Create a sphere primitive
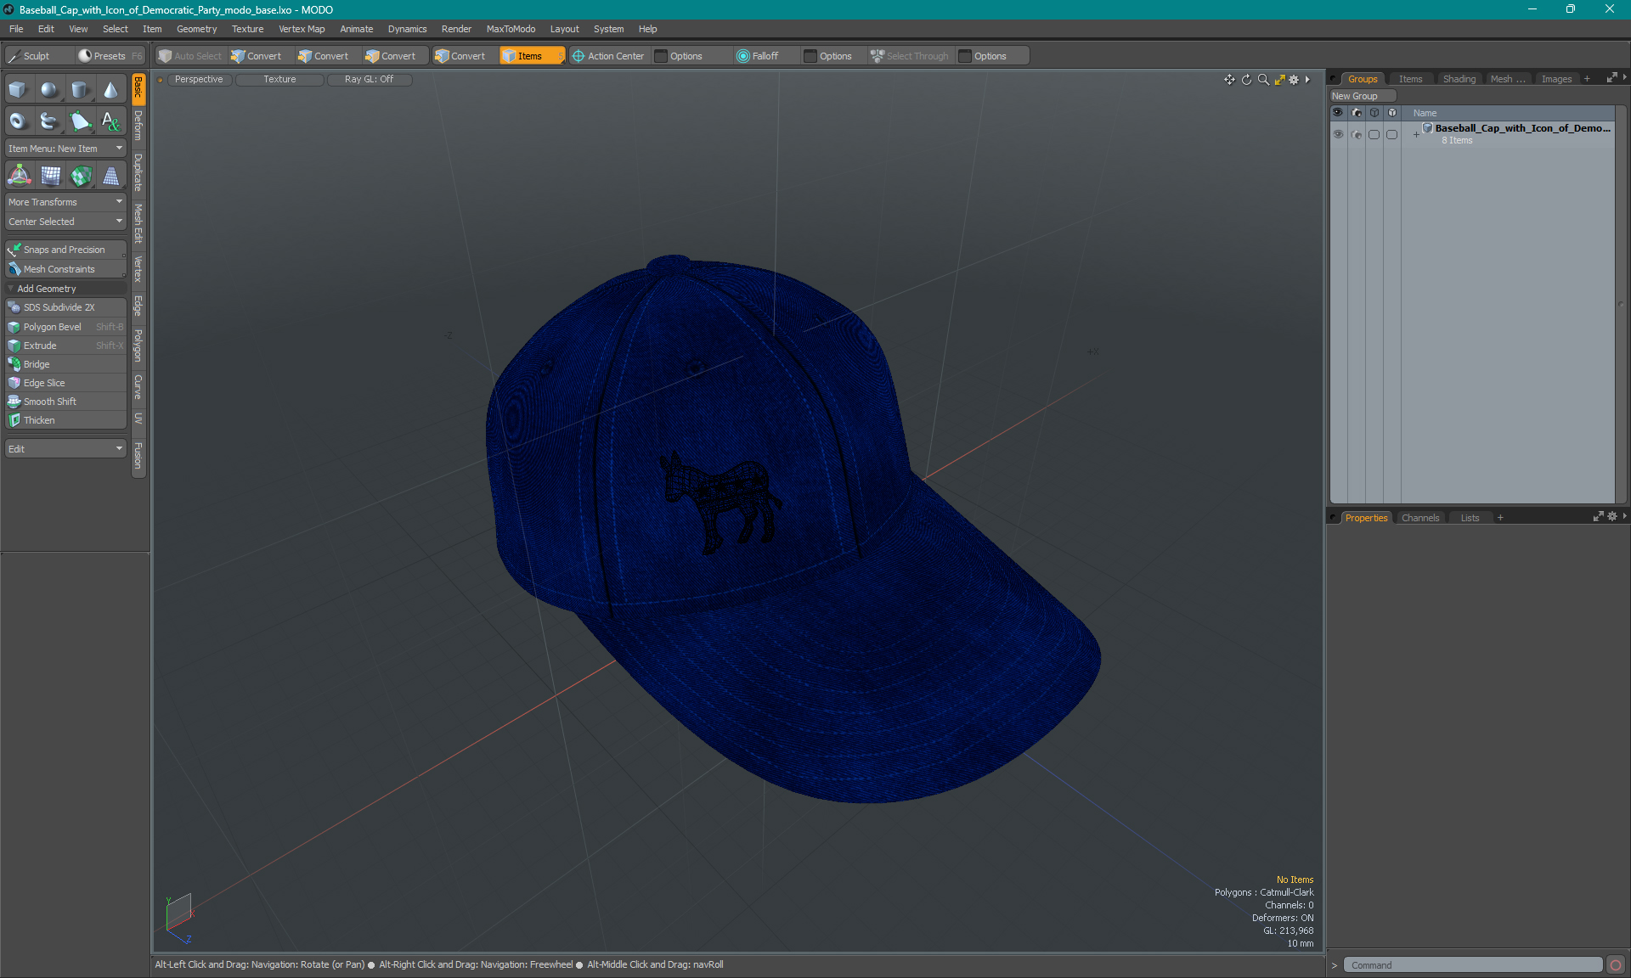Viewport: 1631px width, 978px height. [49, 89]
